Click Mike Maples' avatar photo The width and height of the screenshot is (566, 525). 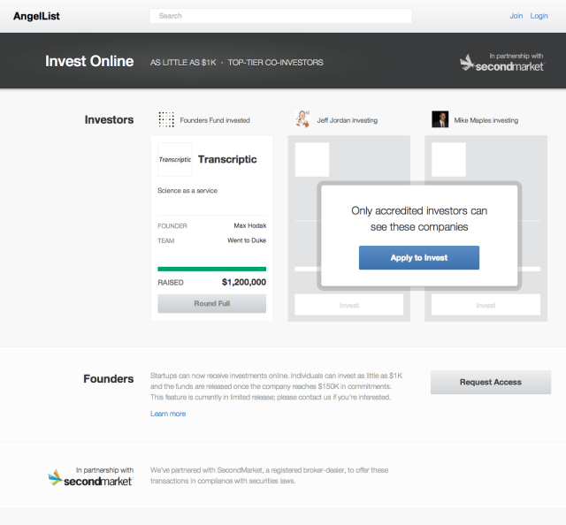440,119
